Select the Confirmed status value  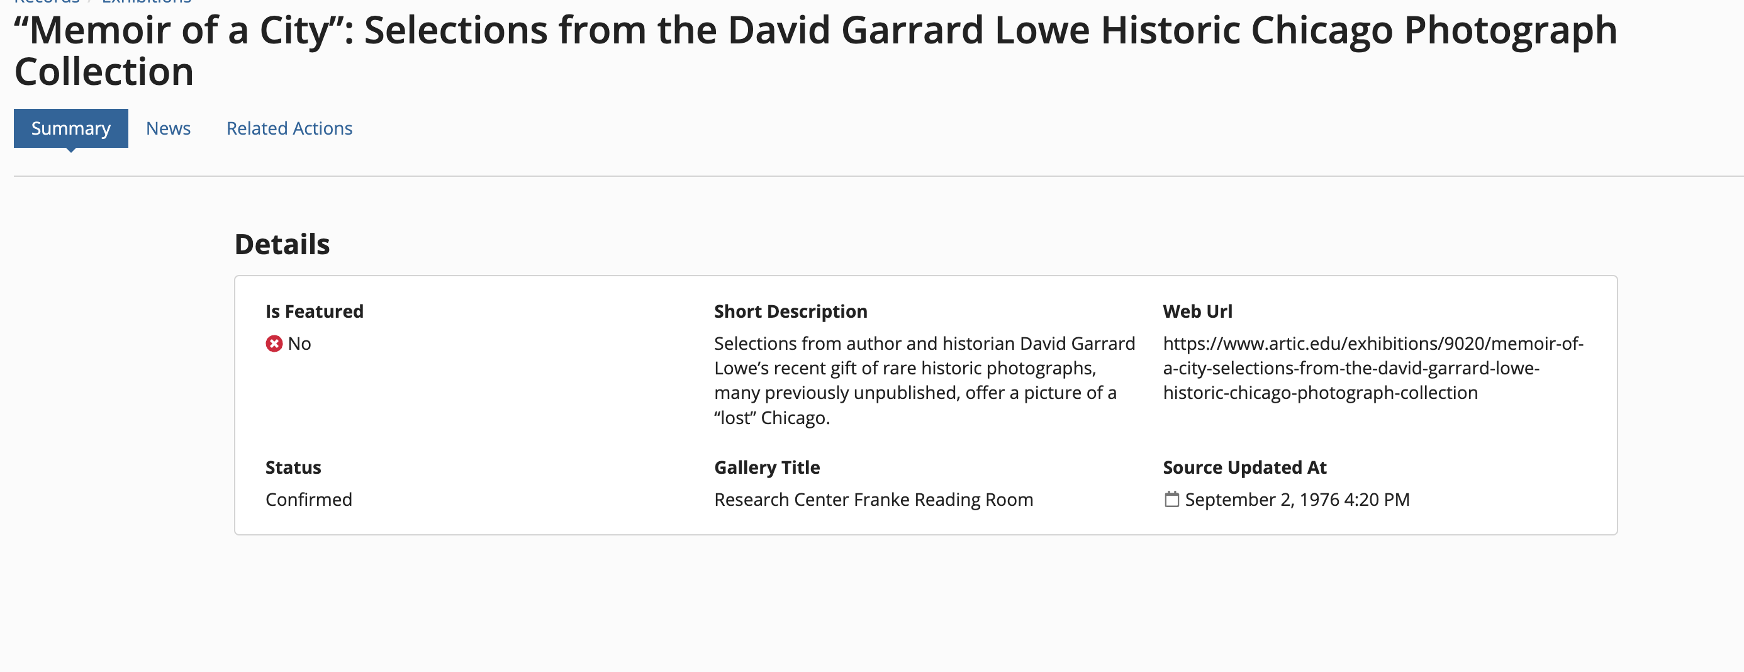pos(309,500)
